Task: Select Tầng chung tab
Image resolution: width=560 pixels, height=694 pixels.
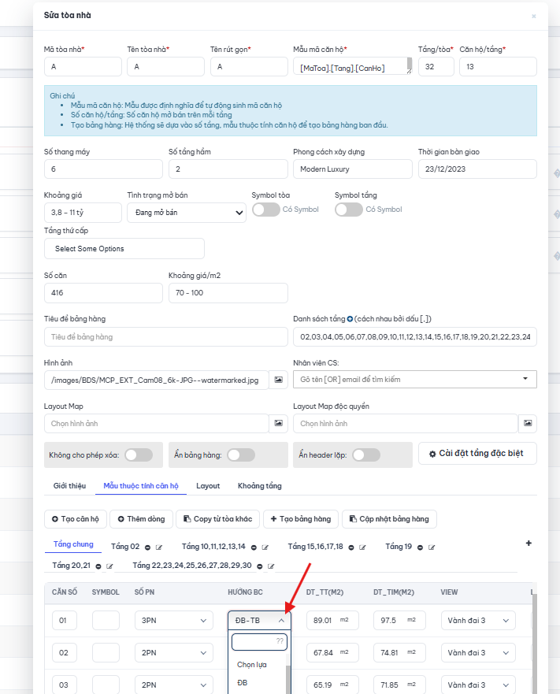Action: coord(73,544)
